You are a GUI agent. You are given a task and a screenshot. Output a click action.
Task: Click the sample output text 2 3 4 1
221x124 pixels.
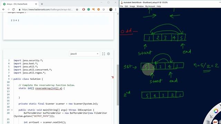coord(15,20)
